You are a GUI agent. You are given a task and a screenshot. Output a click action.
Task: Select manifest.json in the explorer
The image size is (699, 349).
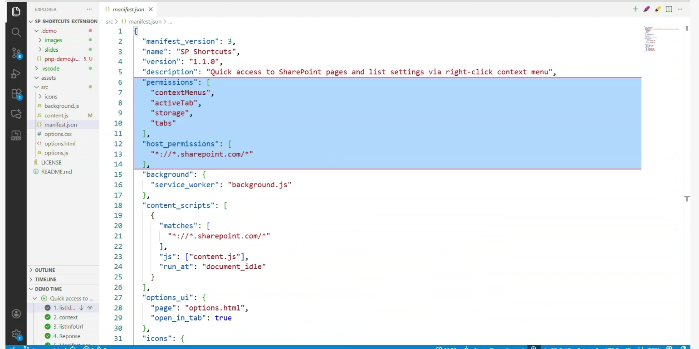(x=63, y=125)
